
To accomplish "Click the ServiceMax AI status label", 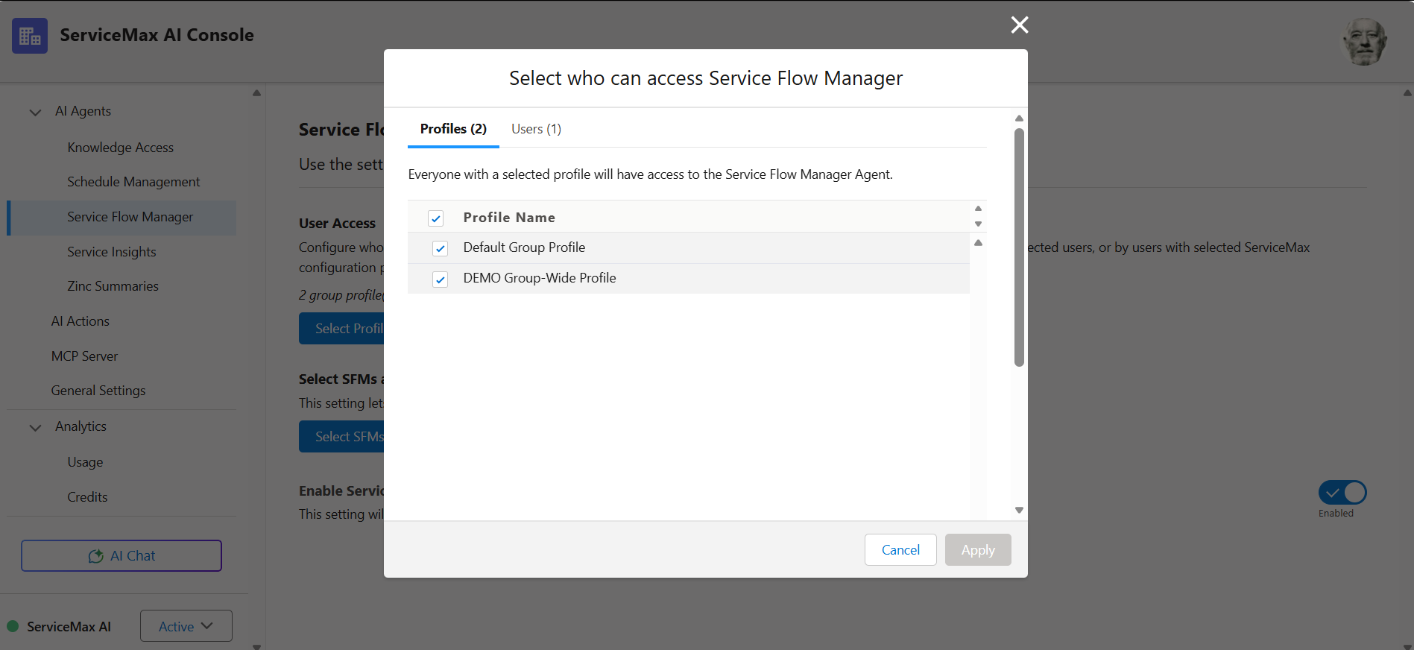I will coord(69,627).
